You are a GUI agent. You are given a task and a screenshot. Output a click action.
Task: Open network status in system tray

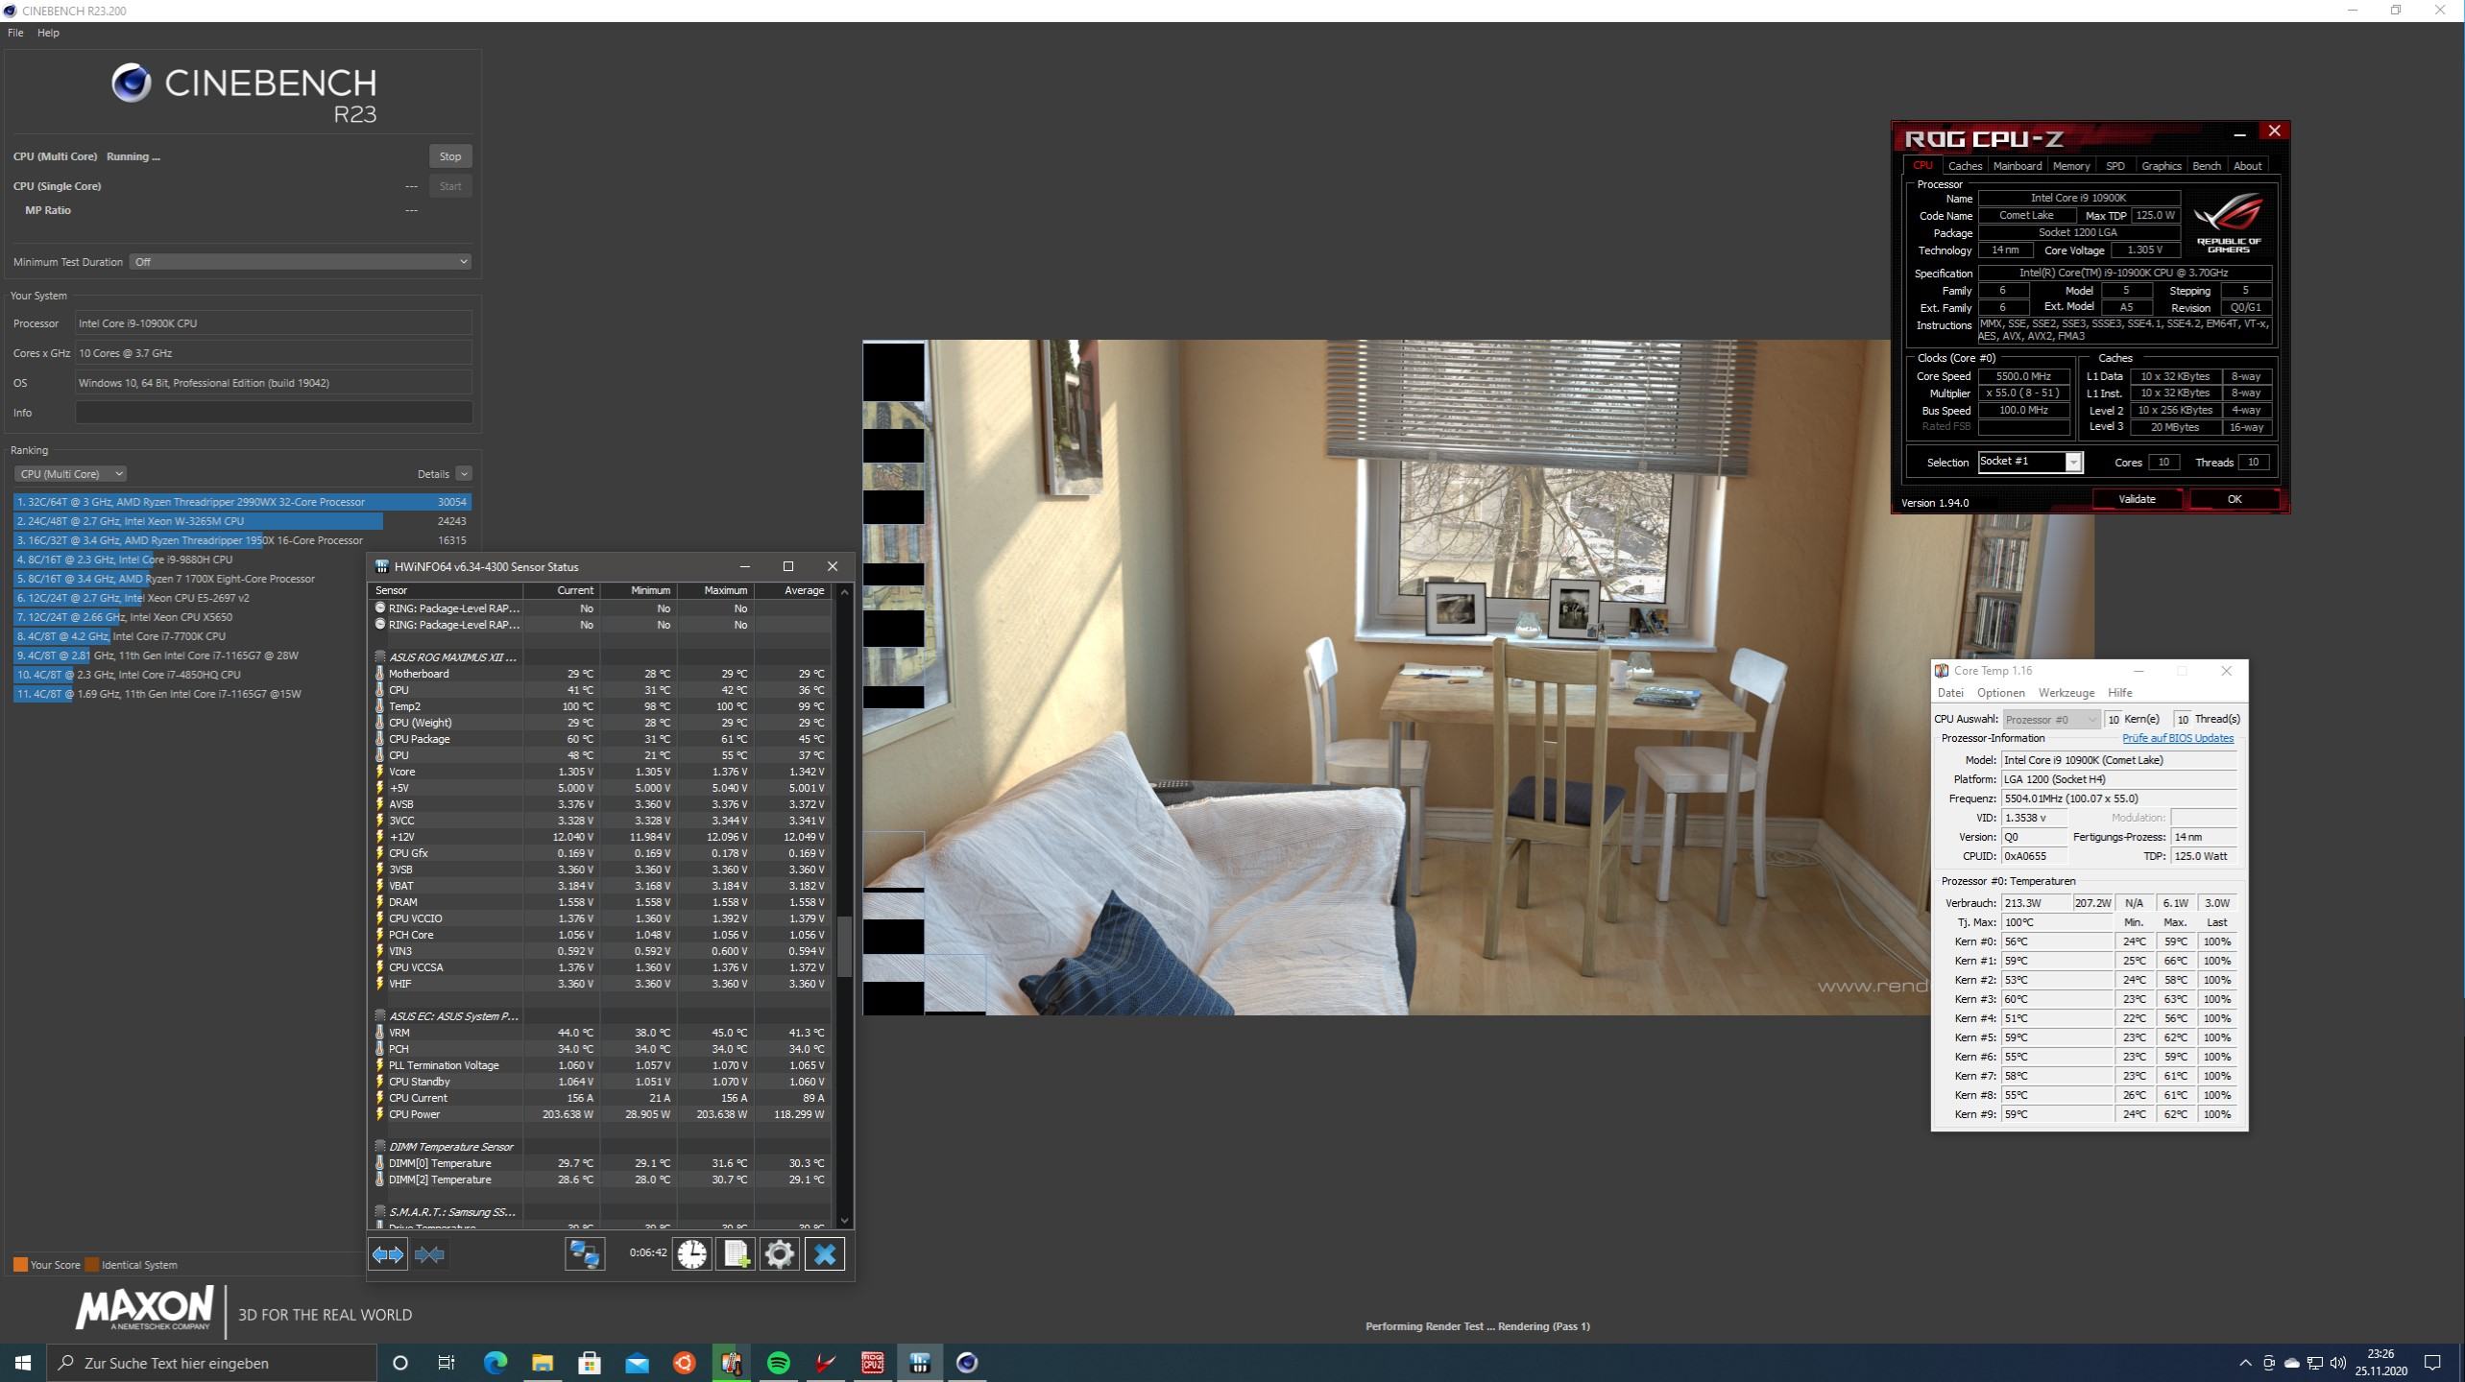pos(2314,1363)
